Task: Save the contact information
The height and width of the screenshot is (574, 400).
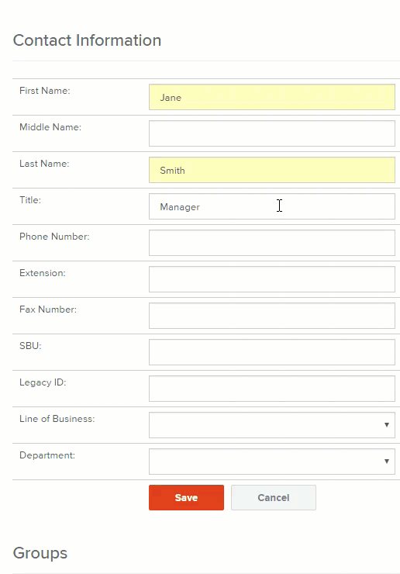Action: click(x=186, y=497)
